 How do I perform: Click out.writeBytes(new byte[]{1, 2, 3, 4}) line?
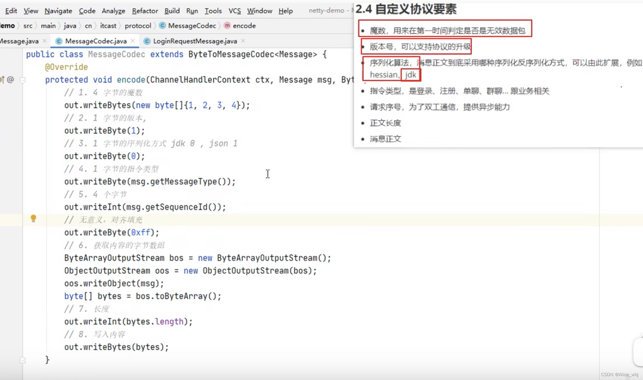[157, 105]
